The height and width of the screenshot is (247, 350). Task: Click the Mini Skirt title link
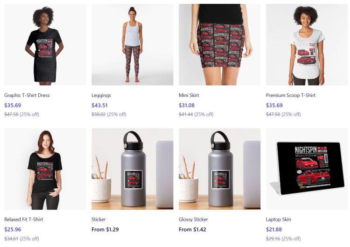point(189,95)
